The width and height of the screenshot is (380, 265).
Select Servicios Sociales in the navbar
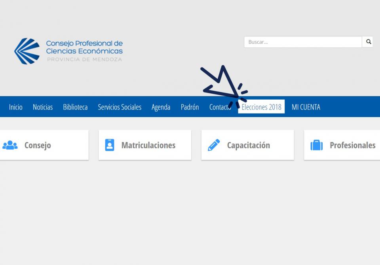[x=120, y=107]
